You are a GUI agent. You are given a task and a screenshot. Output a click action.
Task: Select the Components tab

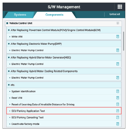point(54,15)
